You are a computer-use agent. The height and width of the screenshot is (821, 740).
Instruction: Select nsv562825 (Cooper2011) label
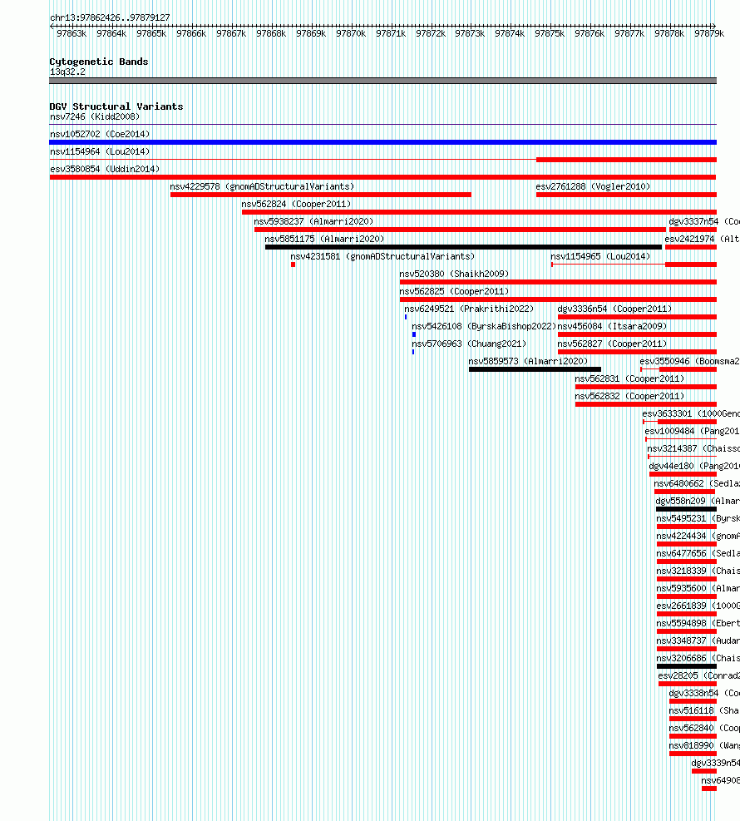(454, 292)
